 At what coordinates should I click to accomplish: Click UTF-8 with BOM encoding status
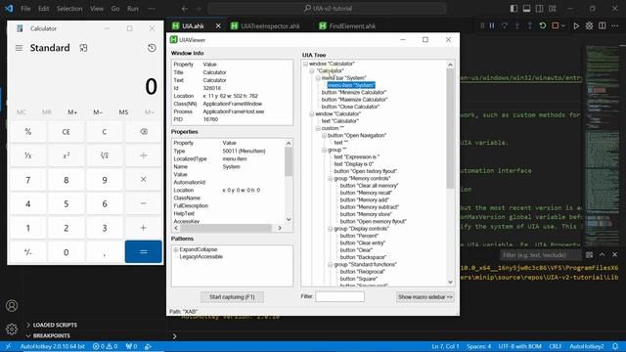click(519, 346)
